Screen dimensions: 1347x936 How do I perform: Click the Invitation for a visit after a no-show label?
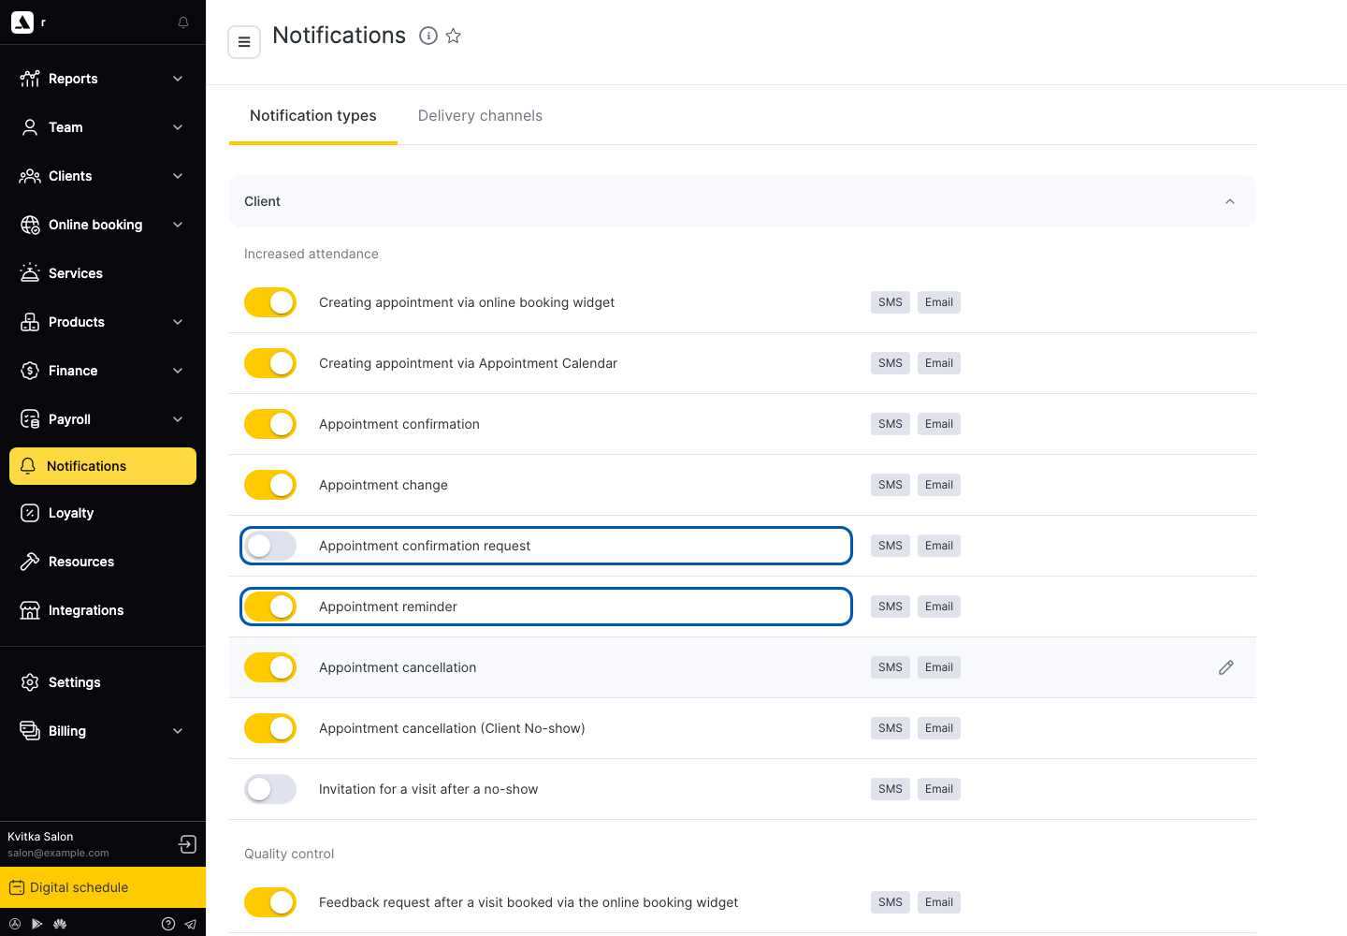428,789
